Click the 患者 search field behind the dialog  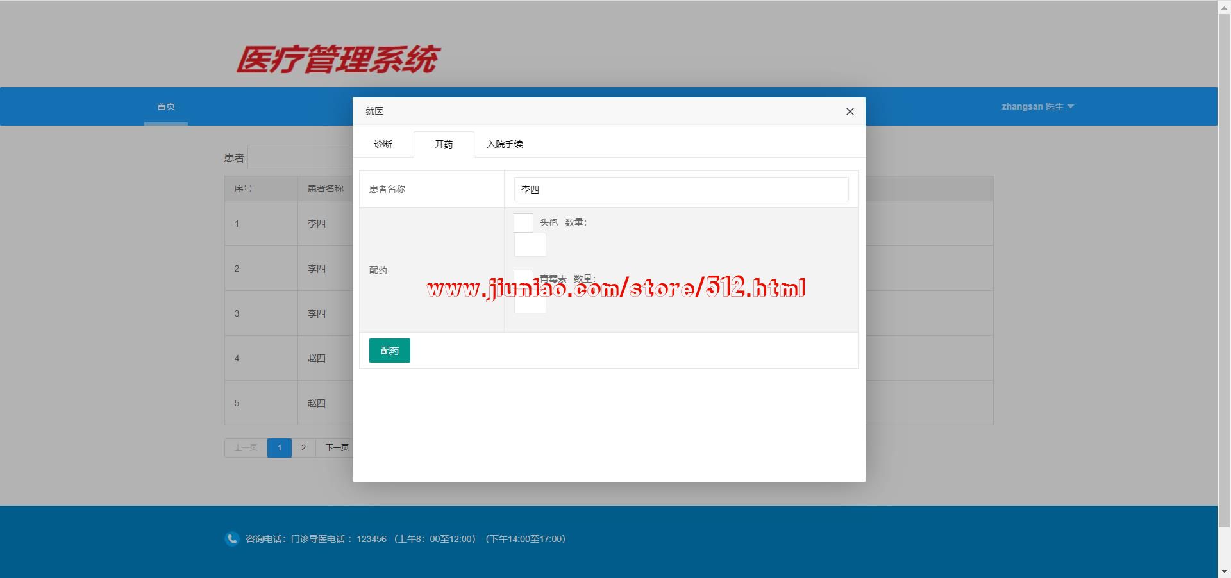pos(300,157)
